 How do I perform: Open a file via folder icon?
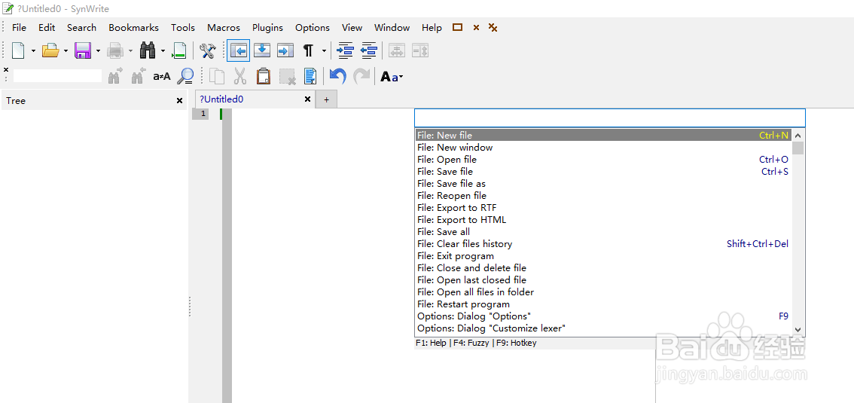coord(50,50)
